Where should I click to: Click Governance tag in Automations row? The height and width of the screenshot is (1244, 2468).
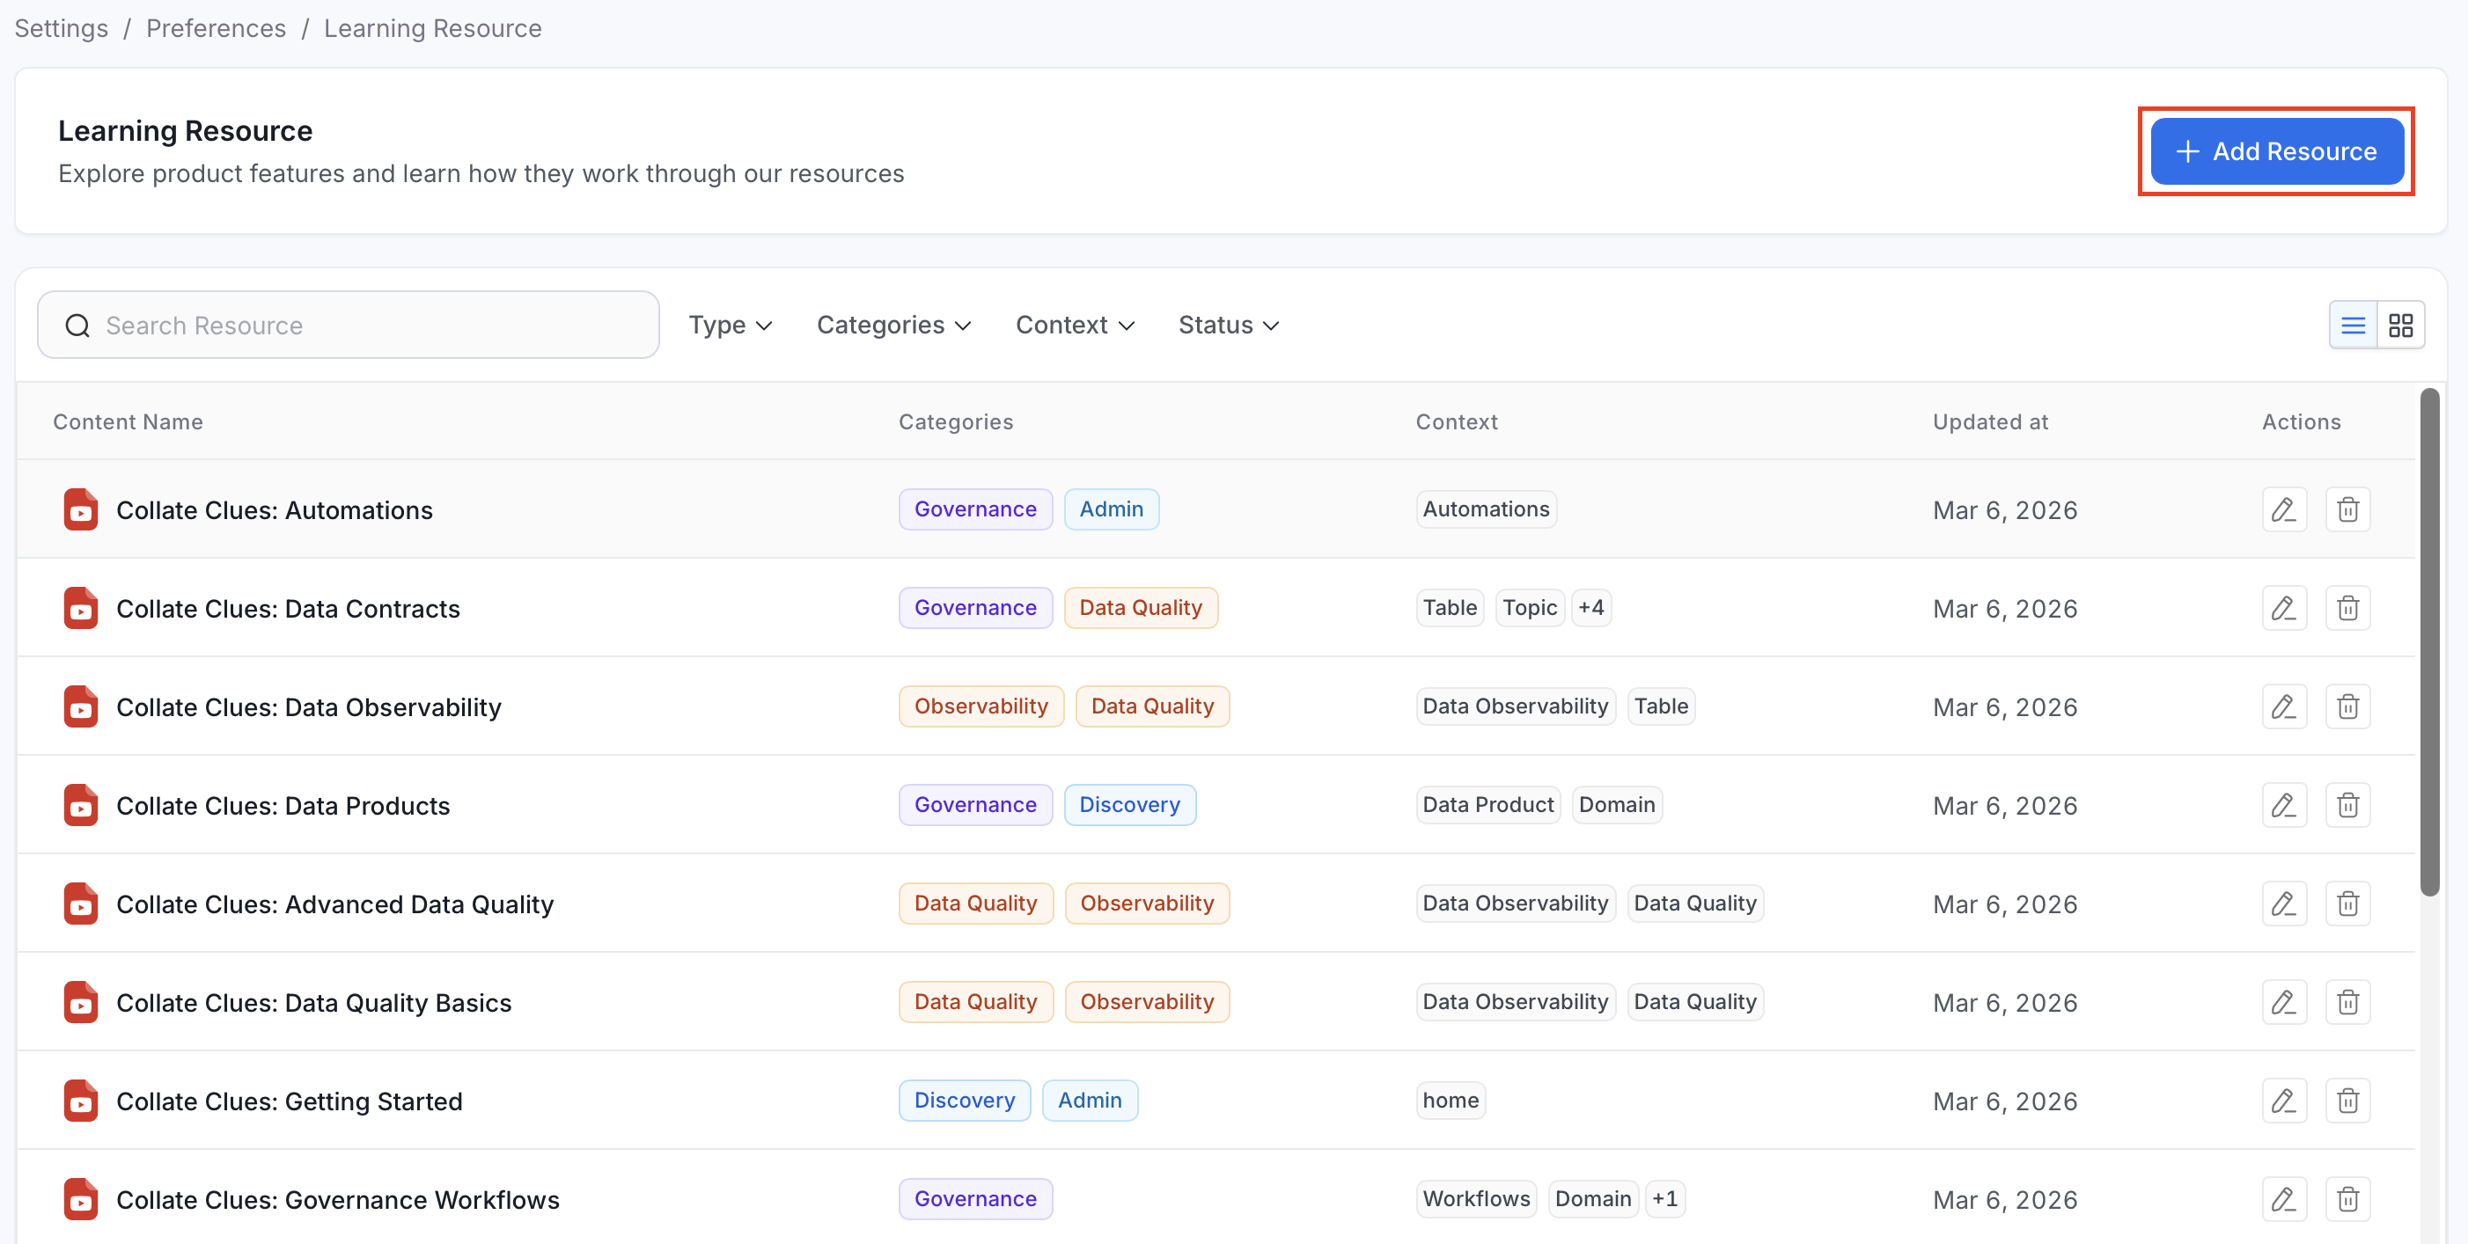[x=975, y=509]
